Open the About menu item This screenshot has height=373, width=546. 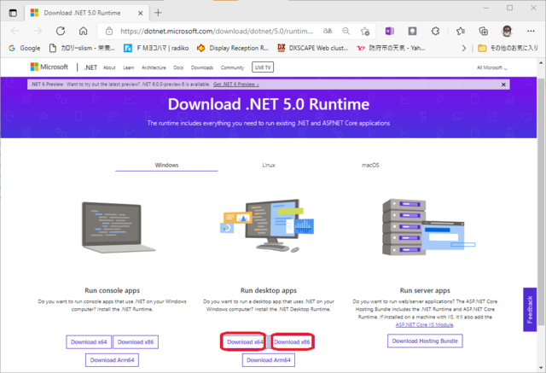(109, 67)
